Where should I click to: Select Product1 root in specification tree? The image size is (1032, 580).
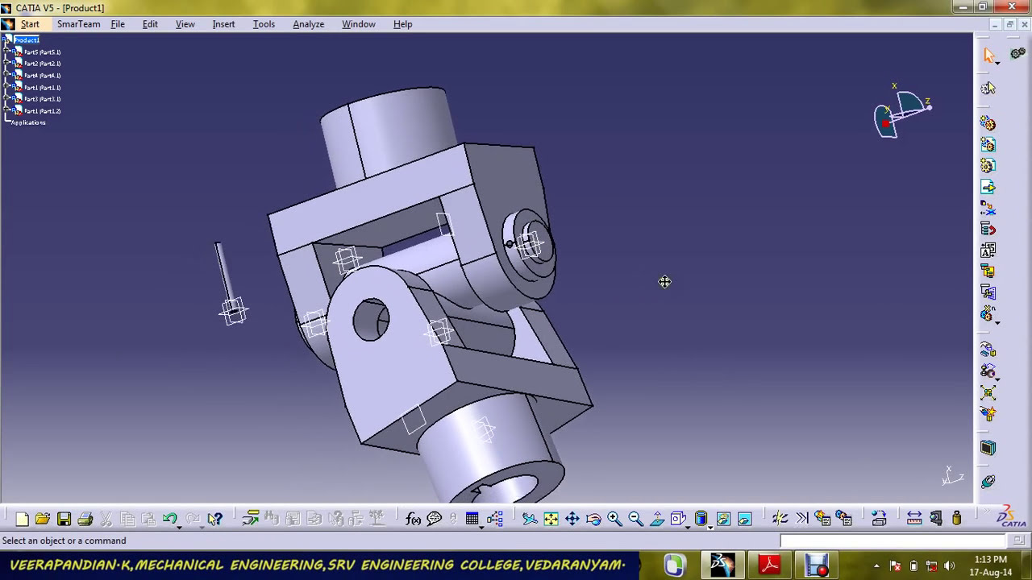(x=26, y=40)
